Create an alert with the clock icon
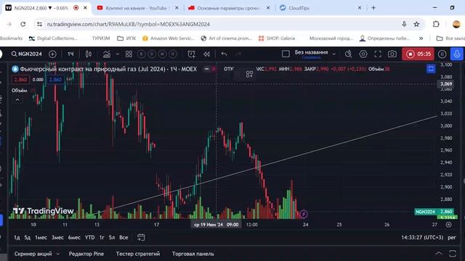Viewport: 465px width, 261px height. point(191,54)
